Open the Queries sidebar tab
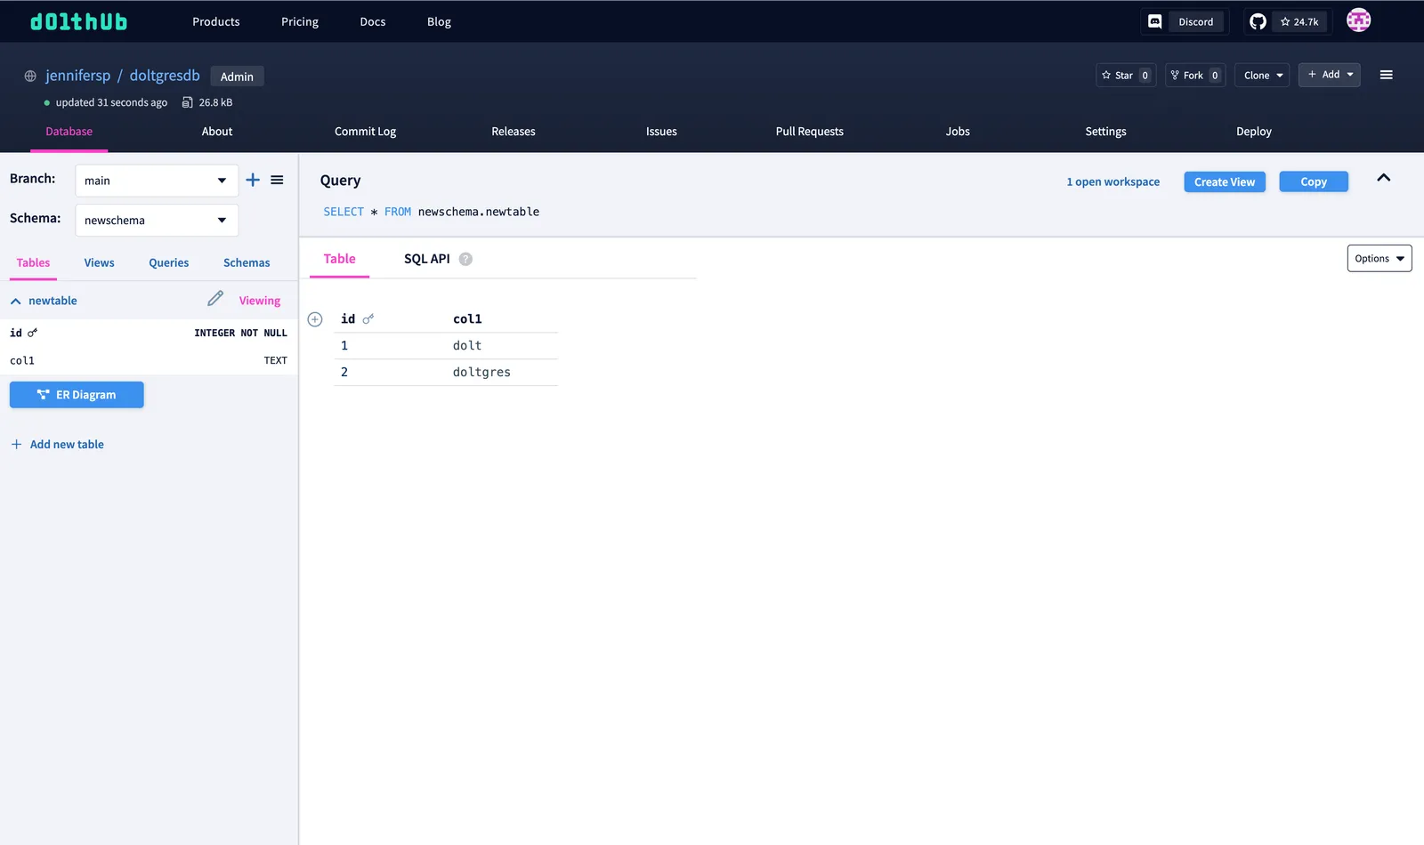1424x845 pixels. click(168, 262)
